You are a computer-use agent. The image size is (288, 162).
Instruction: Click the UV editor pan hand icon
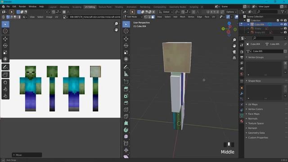(x=116, y=30)
